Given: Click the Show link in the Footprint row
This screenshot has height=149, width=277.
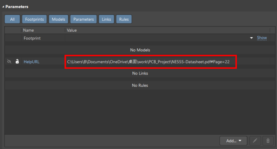Looking at the screenshot, I should pos(262,38).
